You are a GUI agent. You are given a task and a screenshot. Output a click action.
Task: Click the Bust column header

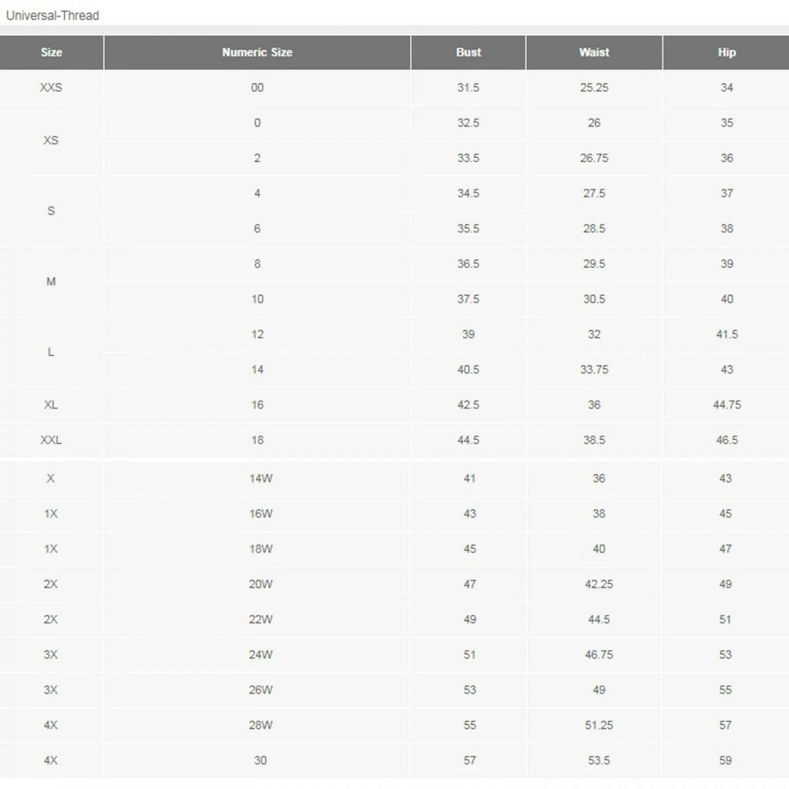pyautogui.click(x=468, y=52)
